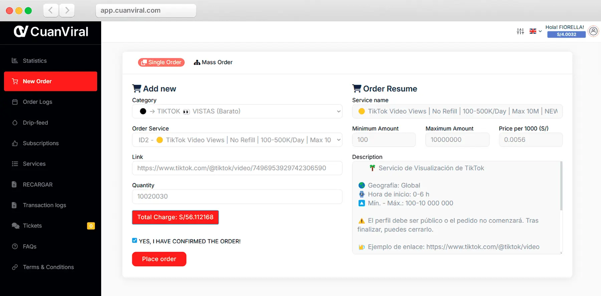Click the Subscriptions thumbs-up icon
This screenshot has height=296, width=601.
tap(15, 143)
